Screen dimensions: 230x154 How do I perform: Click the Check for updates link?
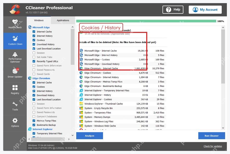click(213, 146)
